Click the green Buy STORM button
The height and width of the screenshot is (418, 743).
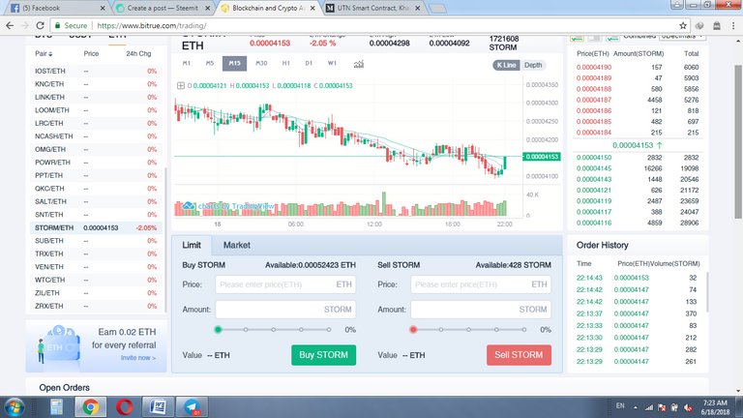(x=324, y=355)
